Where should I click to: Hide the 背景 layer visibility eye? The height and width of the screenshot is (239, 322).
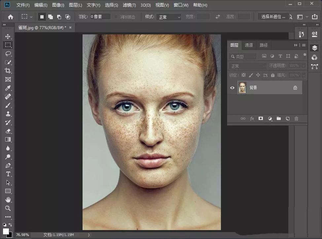(x=232, y=88)
